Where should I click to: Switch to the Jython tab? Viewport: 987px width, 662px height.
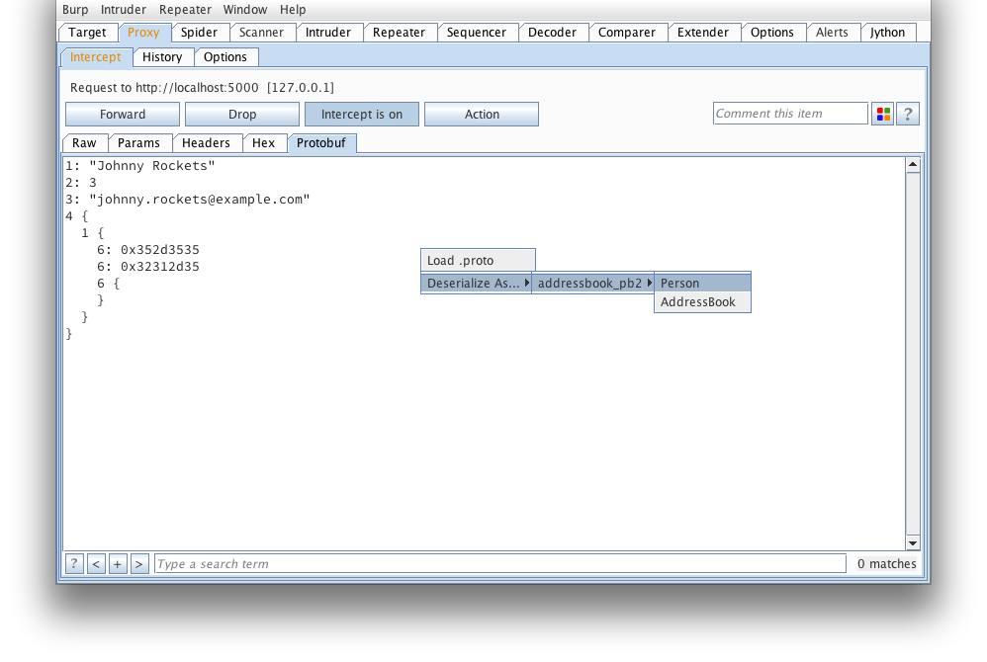click(x=887, y=33)
